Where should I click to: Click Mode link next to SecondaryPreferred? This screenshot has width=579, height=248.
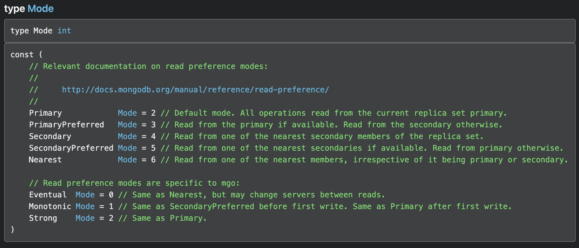pyautogui.click(x=127, y=148)
